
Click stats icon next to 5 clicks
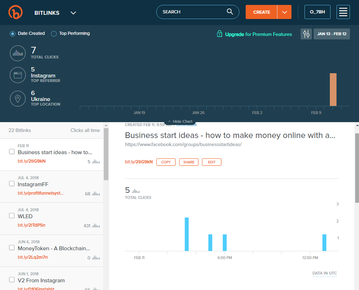[96, 162]
